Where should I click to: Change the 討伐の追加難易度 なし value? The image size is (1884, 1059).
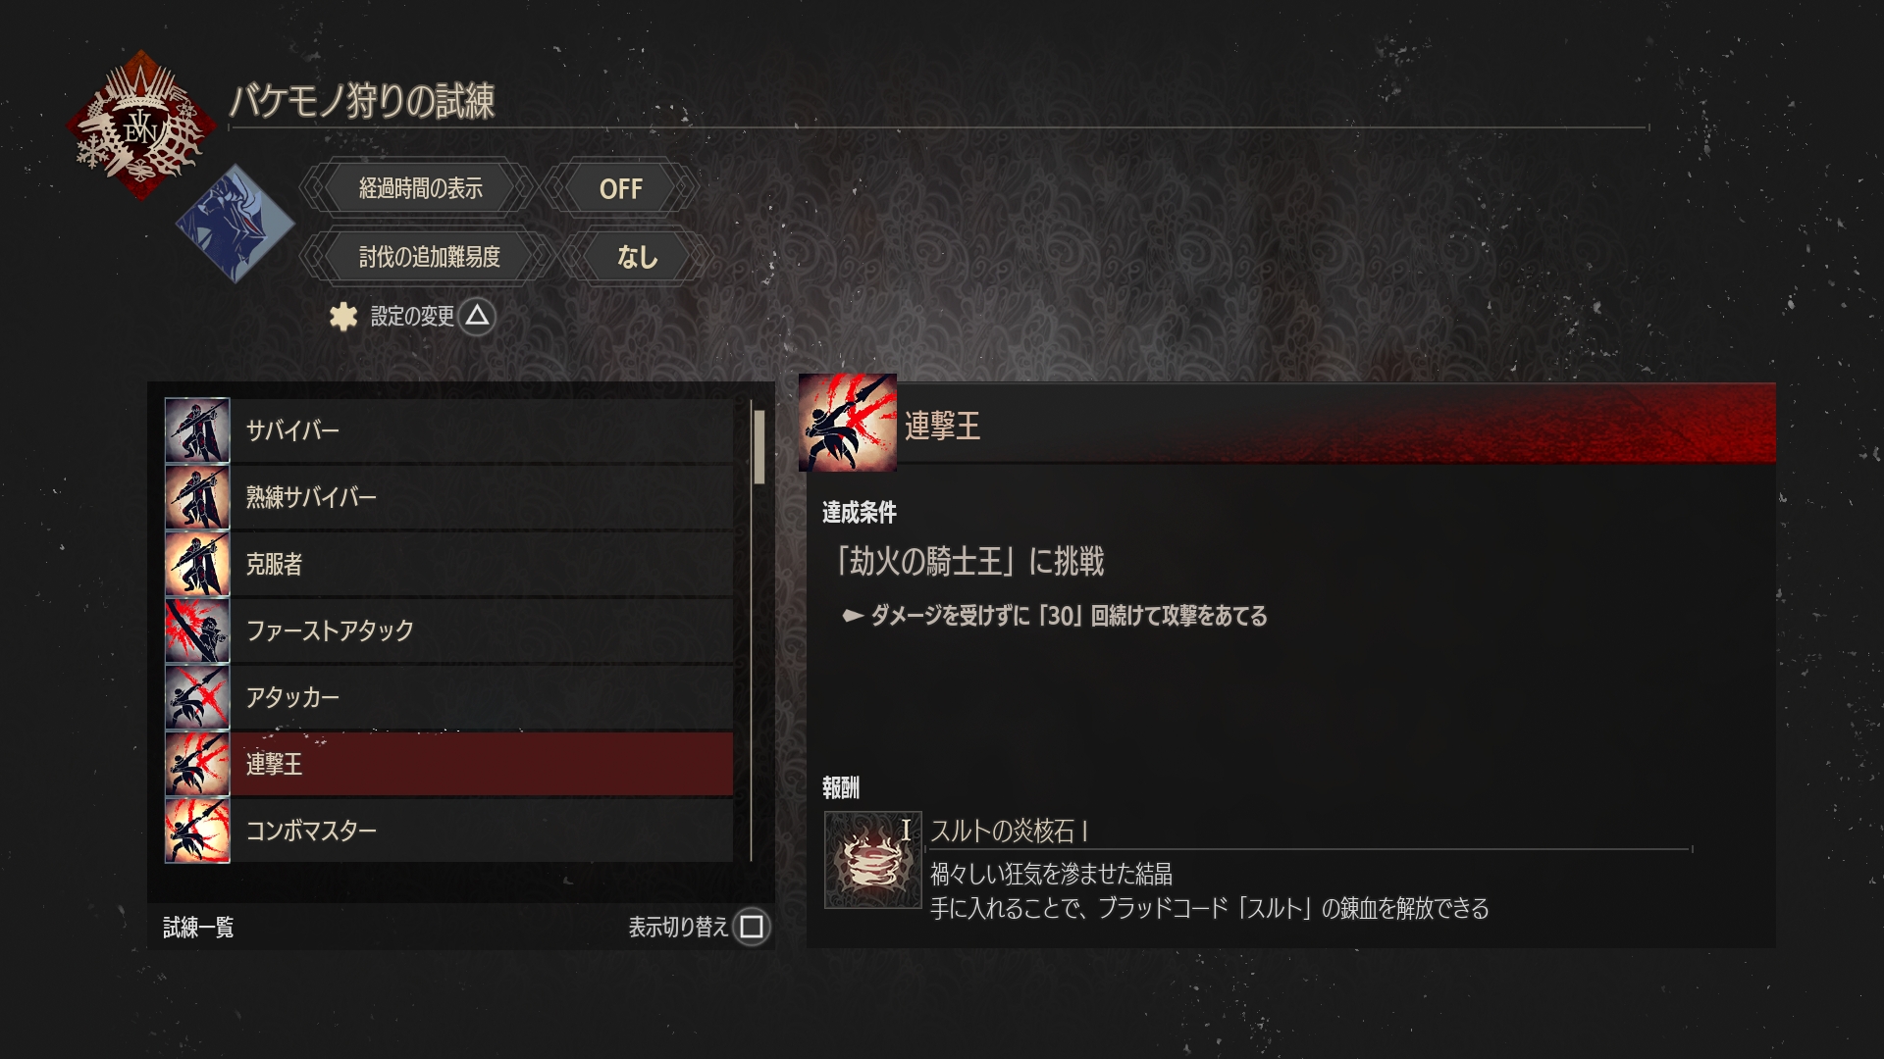click(636, 257)
